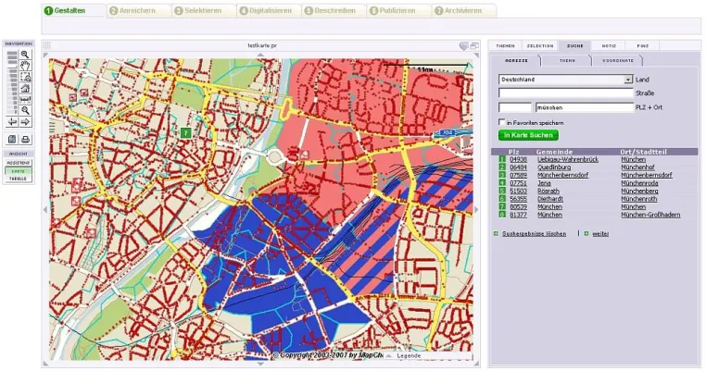Click into the PLZ input field
The image size is (706, 371).
click(515, 107)
